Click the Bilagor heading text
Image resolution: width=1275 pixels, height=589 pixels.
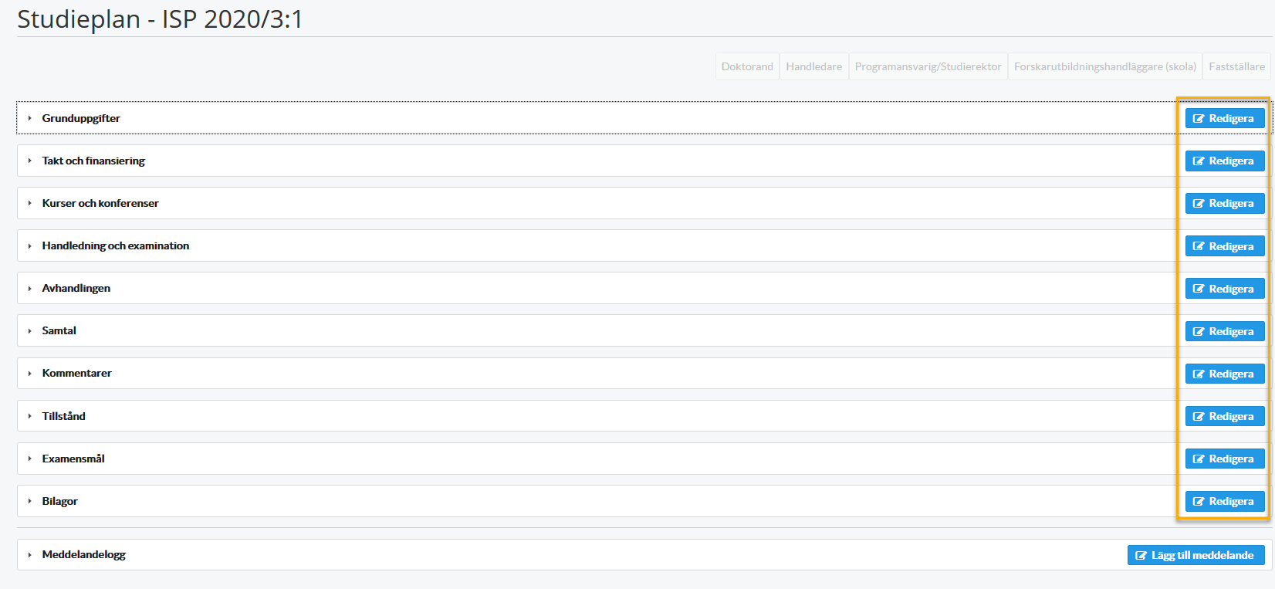(60, 501)
